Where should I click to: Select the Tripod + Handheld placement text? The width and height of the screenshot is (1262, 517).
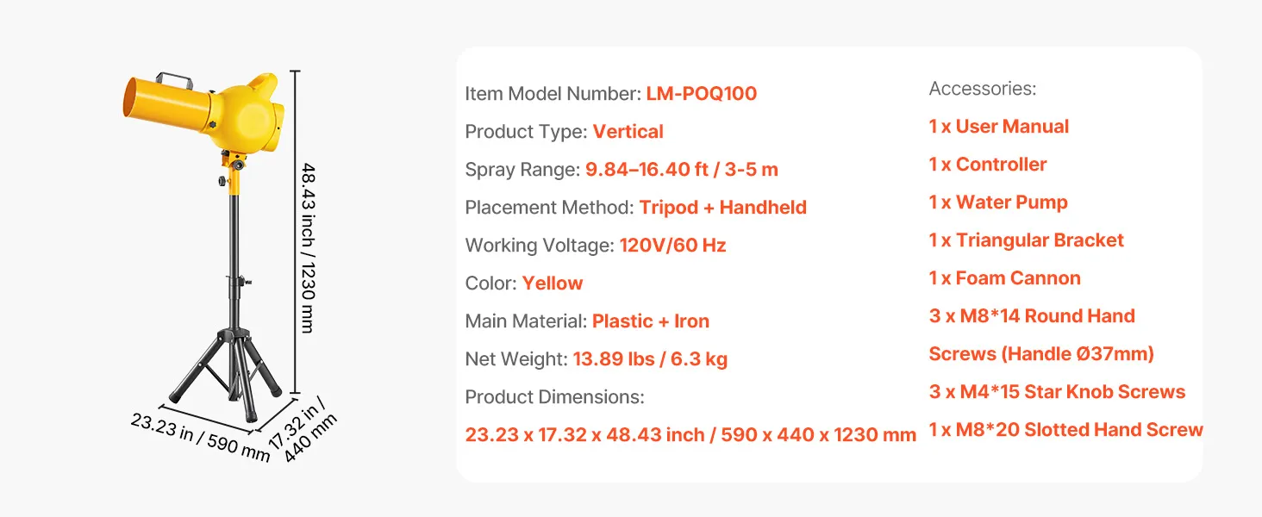click(722, 208)
